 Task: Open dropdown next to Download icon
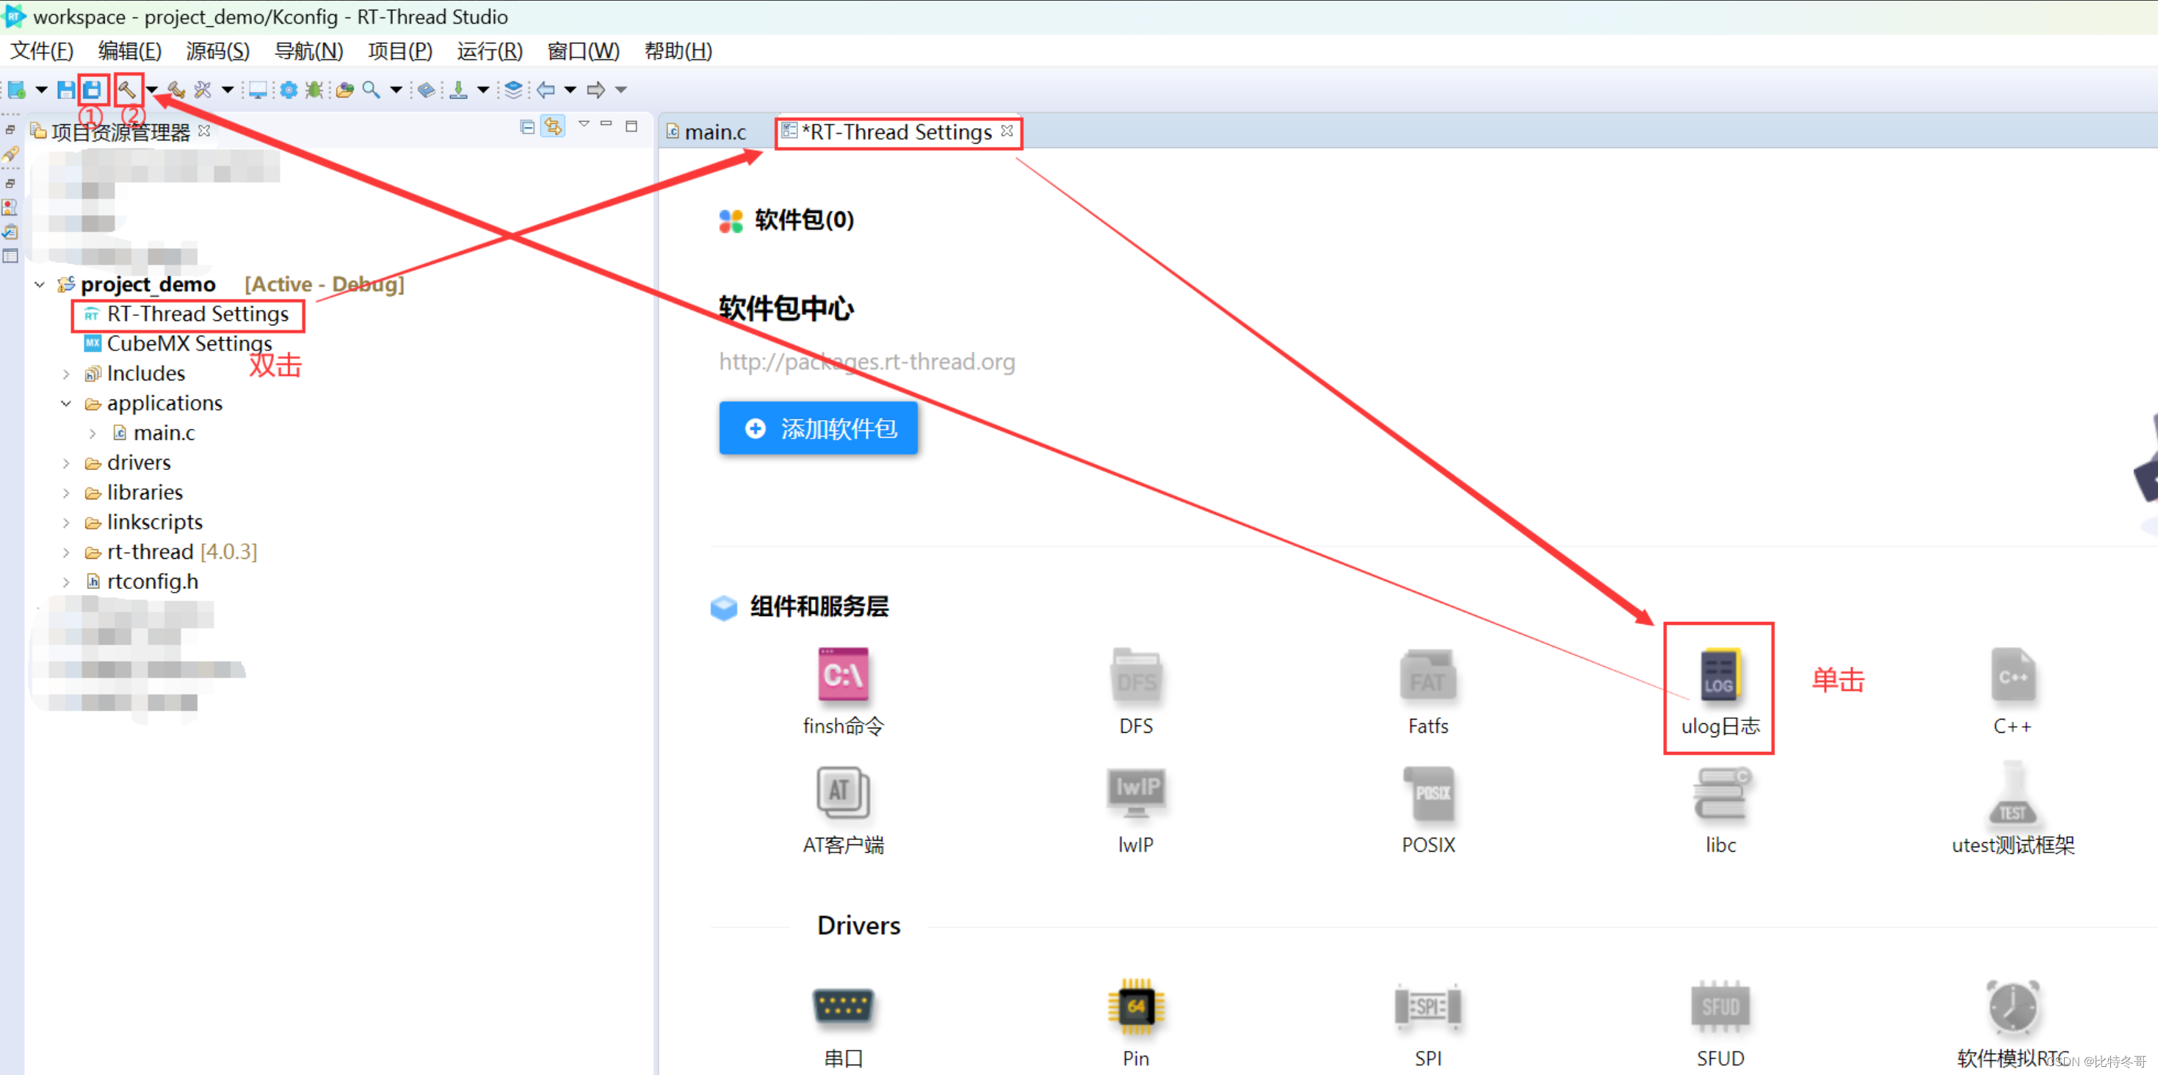click(x=483, y=90)
